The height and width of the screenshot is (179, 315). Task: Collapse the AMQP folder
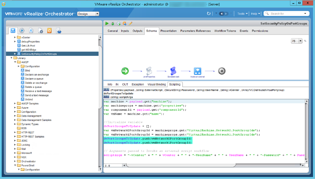(15, 62)
